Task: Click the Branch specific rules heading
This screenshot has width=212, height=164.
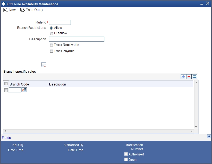Action: tap(20, 72)
